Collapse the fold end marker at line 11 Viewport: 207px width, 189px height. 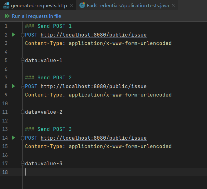[x=22, y=112]
